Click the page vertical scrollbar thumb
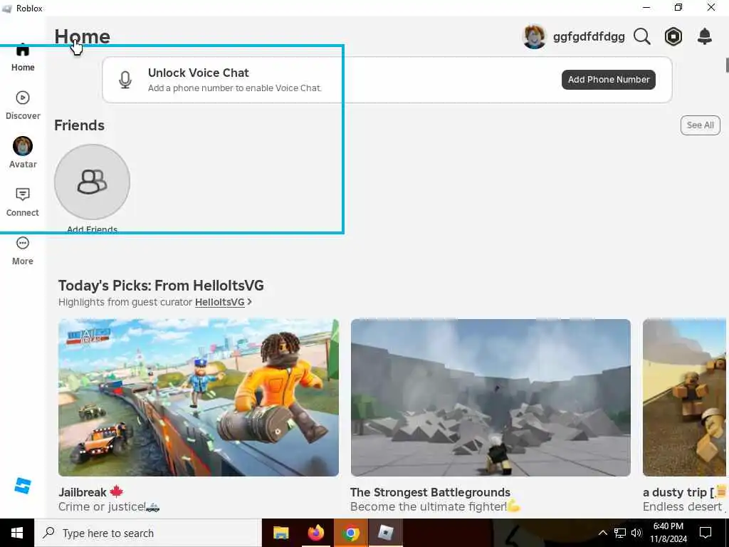Image resolution: width=729 pixels, height=547 pixels. [x=727, y=65]
